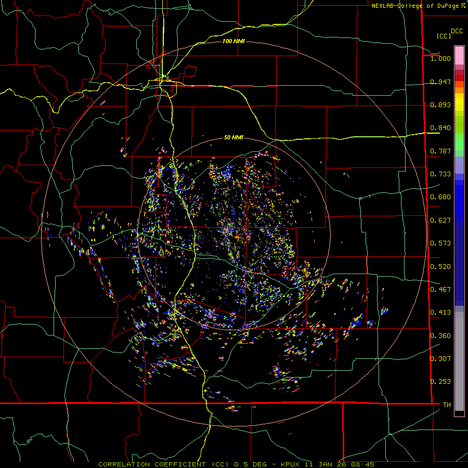Pick the gray segment of color scale
Screen dimensions: 468x468
coord(459,361)
